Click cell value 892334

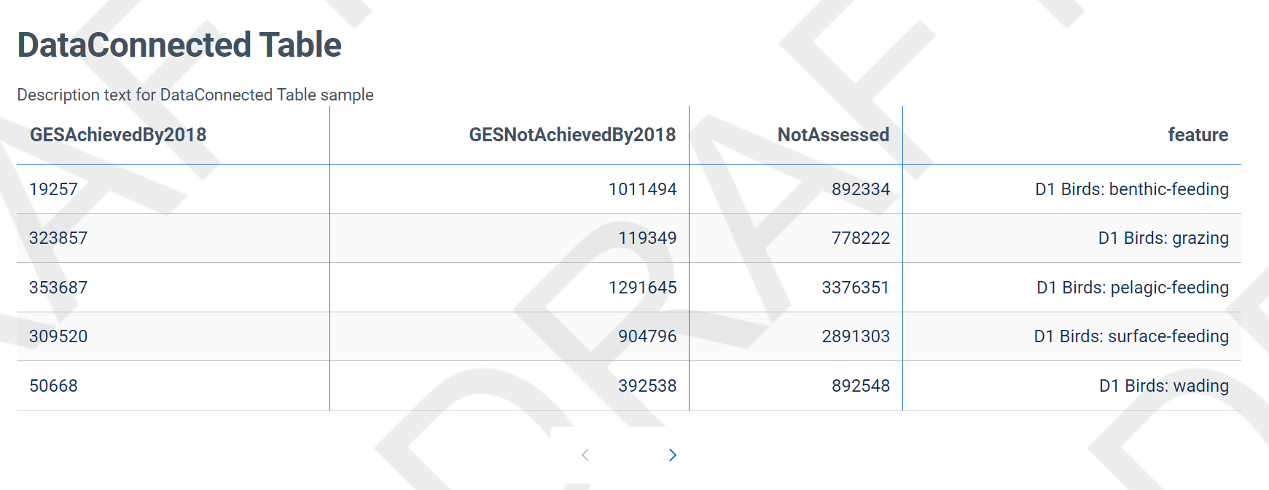click(x=861, y=189)
